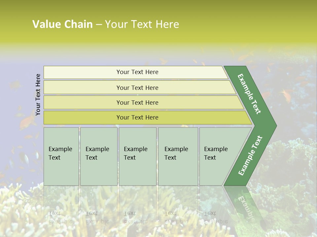Screen dimensions: 317x237
Task: Select the third "Your Text Here" bar
Action: (137, 103)
